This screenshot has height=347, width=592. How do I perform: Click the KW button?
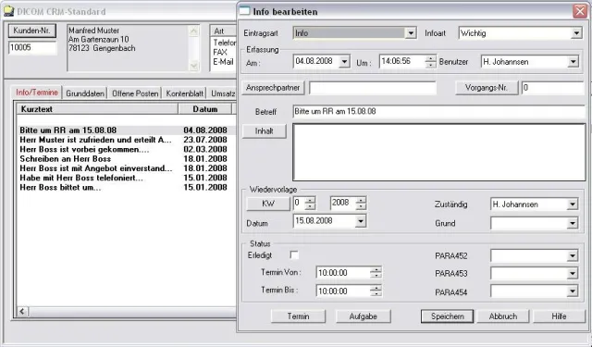coord(268,204)
